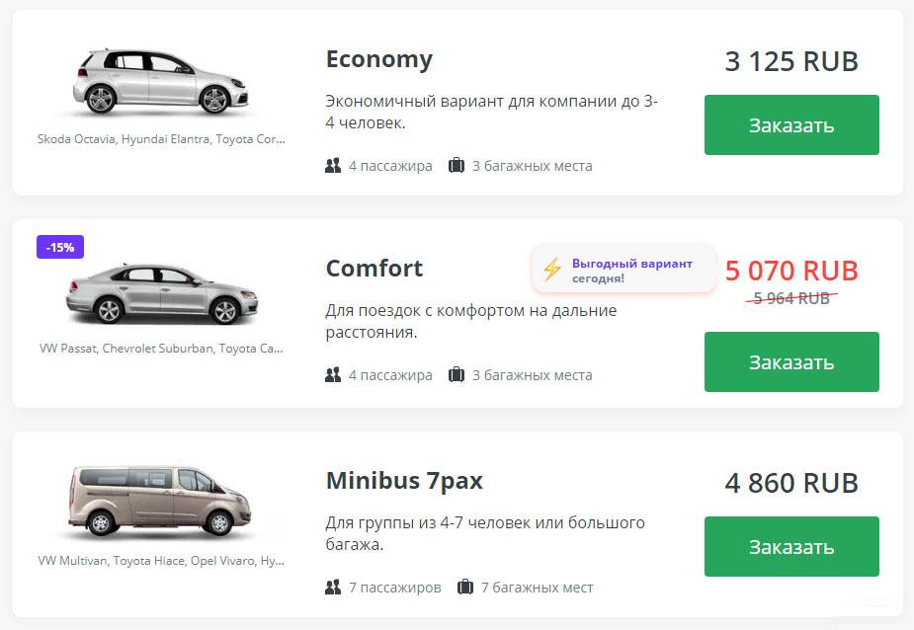Select the Minibus van image

(160, 504)
